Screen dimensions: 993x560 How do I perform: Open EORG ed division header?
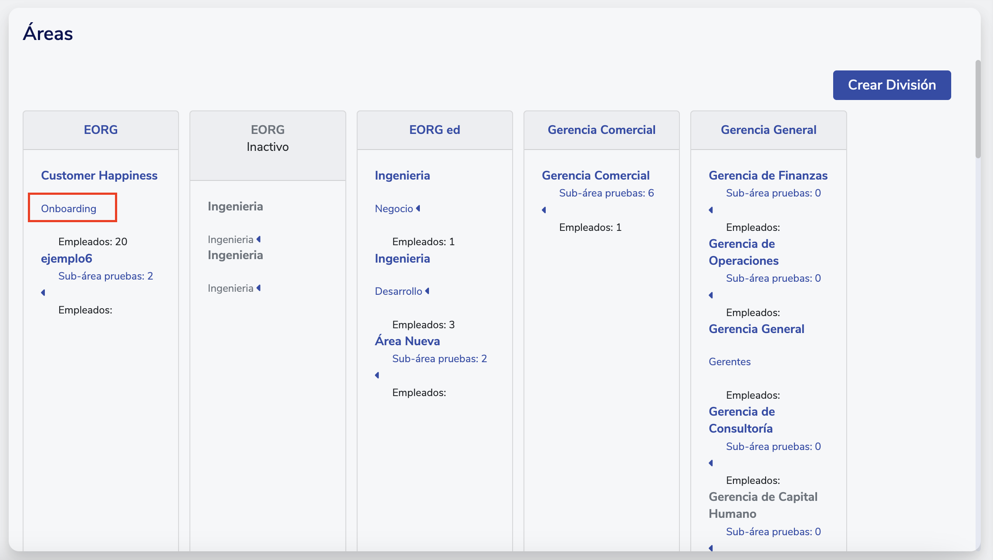[x=434, y=130]
